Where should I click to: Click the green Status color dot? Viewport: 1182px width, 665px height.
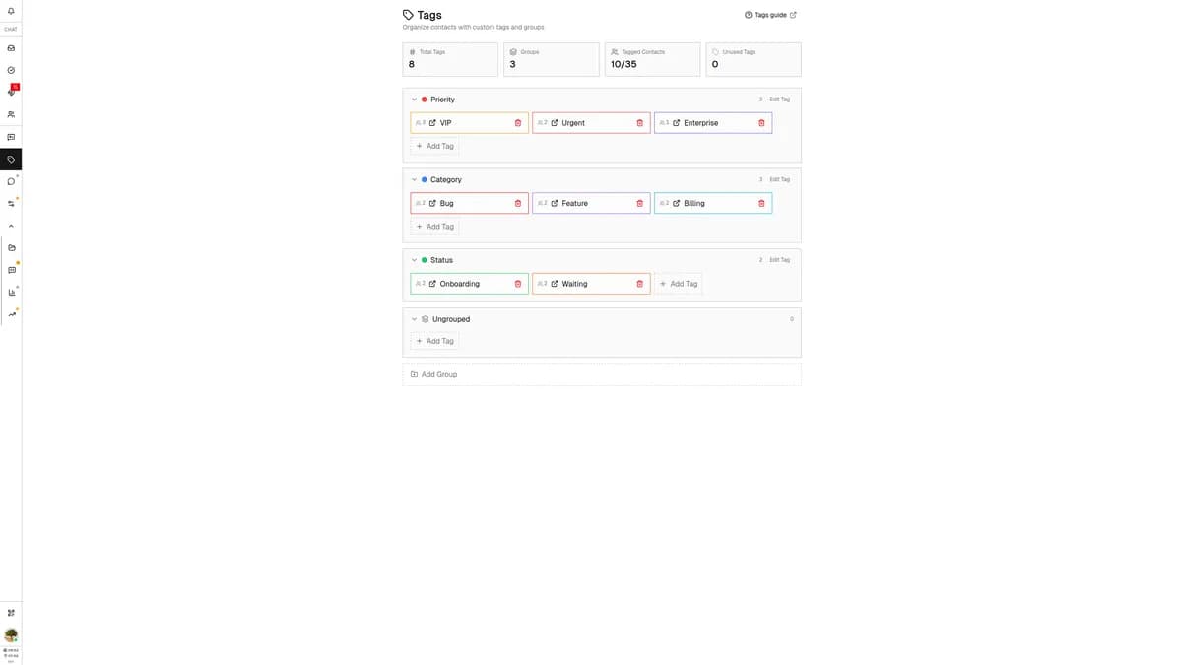425,260
